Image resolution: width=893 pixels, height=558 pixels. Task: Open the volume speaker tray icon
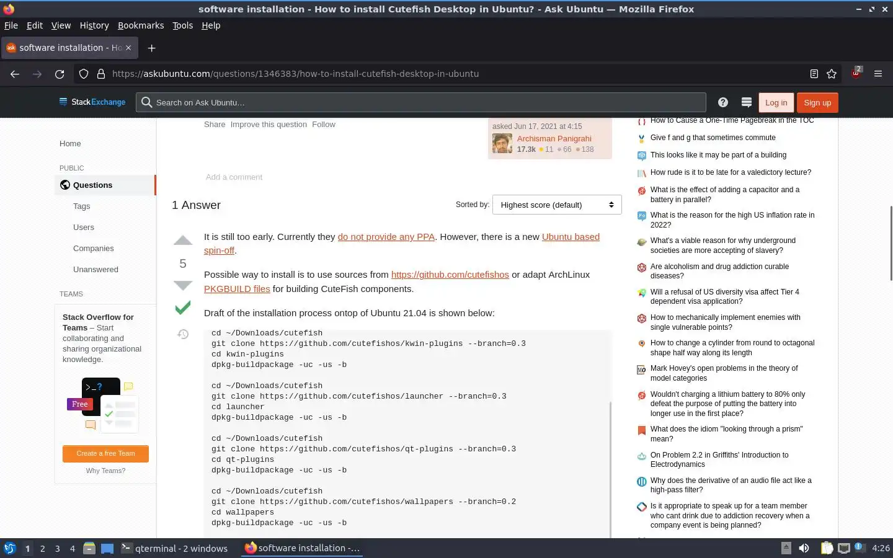point(804,548)
